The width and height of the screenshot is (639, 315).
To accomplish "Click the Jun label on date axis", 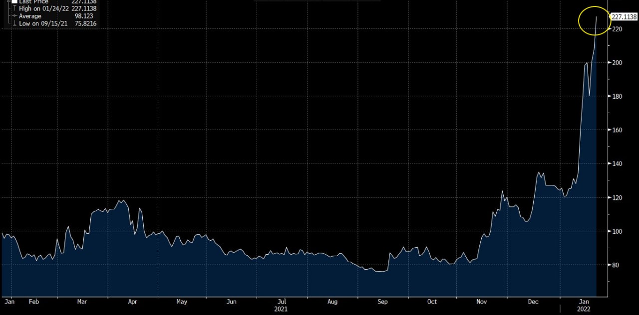I will coord(231,302).
